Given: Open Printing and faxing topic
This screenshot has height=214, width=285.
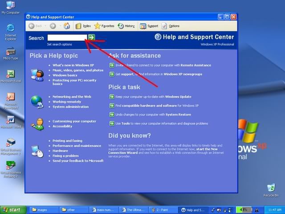Looking at the screenshot, I should coord(67,141).
